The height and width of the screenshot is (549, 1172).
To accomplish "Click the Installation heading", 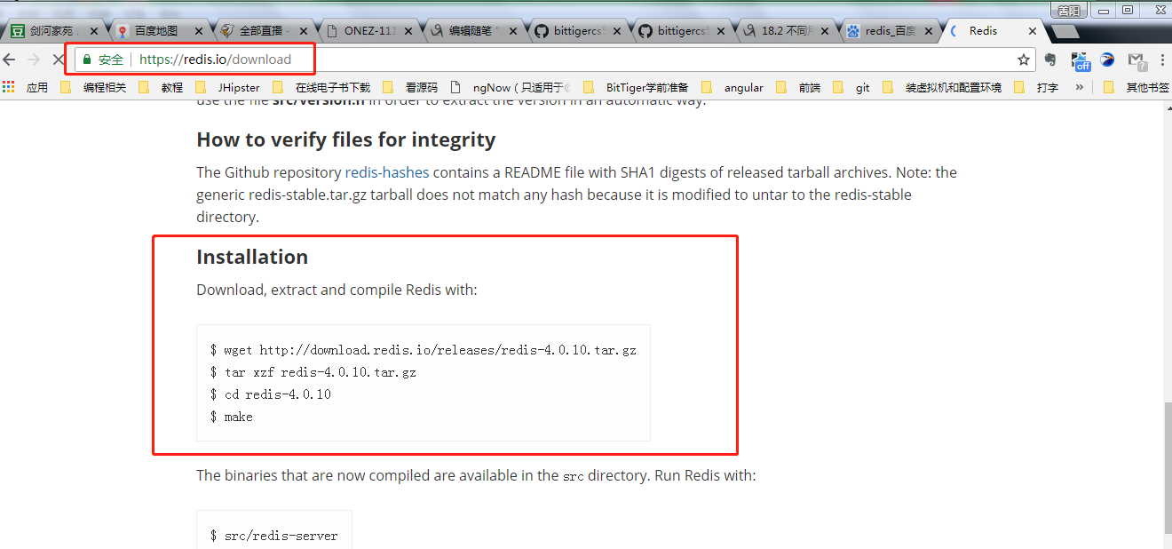I will [x=252, y=257].
